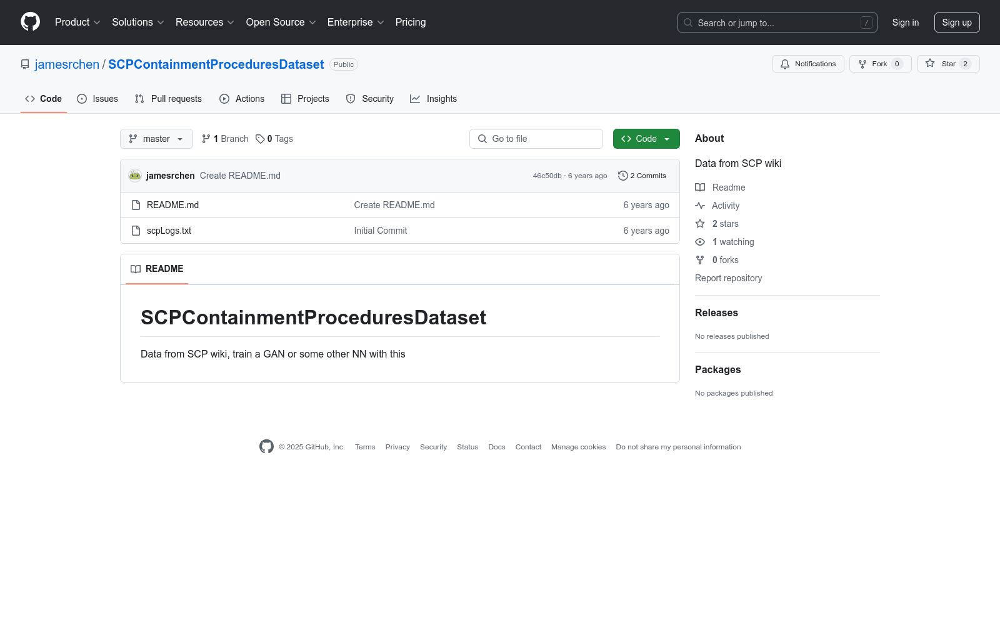
Task: Open the Projects tab
Action: click(x=305, y=99)
